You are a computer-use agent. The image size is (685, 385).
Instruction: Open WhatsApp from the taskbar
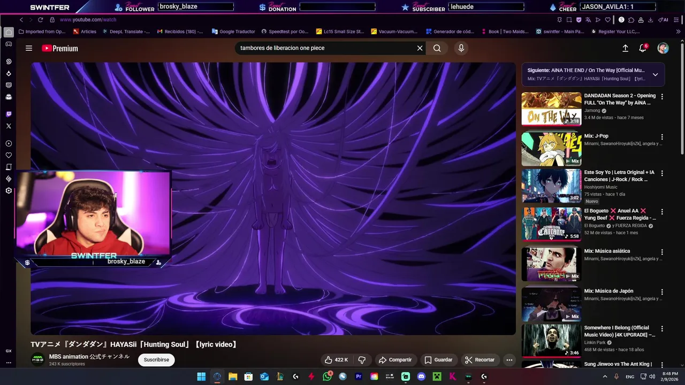(x=327, y=376)
